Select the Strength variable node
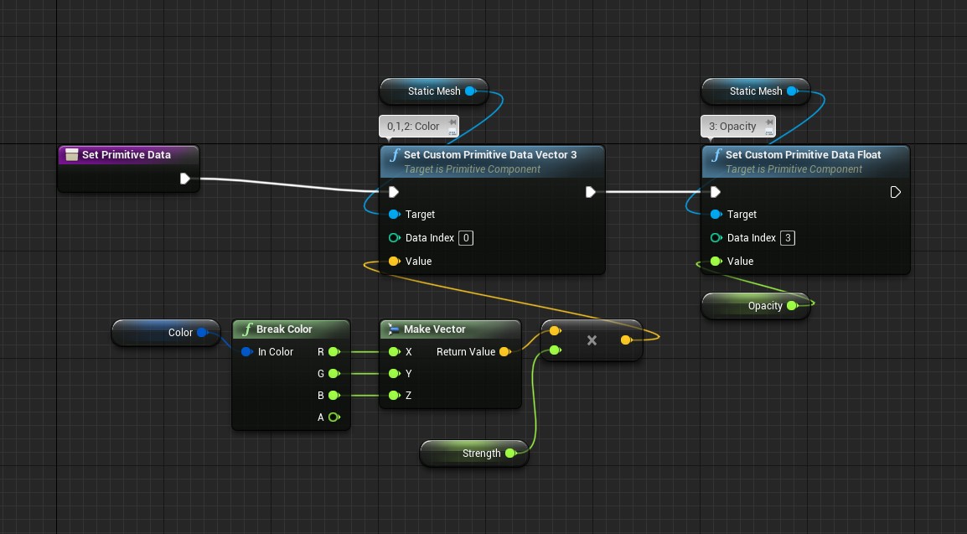Viewport: 967px width, 534px height. (473, 454)
